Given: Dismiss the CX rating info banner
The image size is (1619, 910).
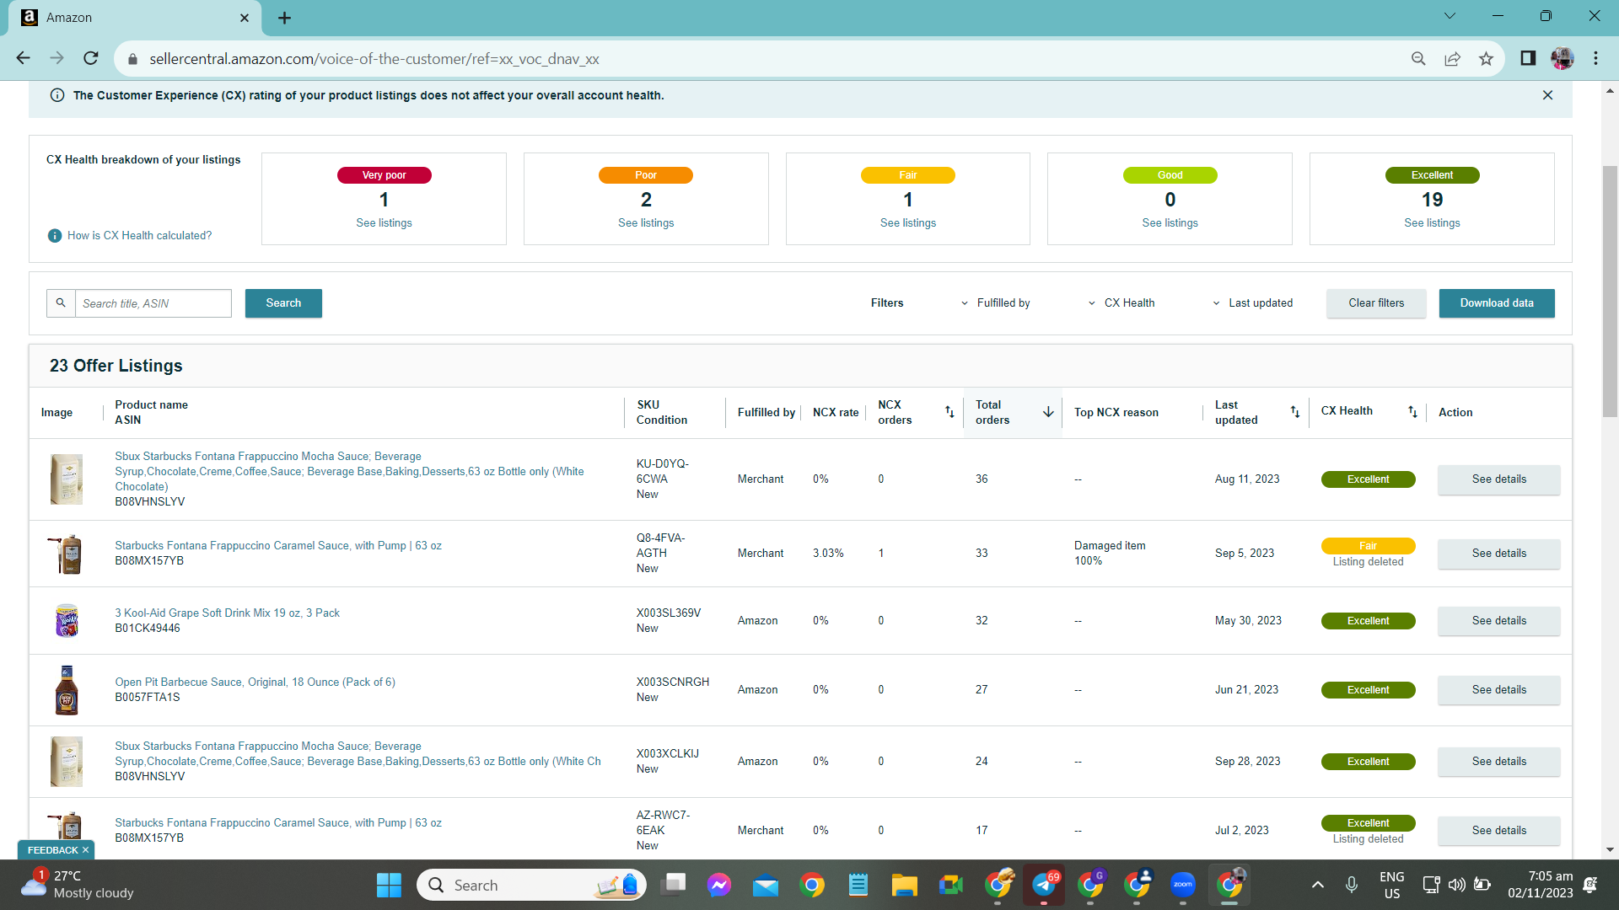Looking at the screenshot, I should pos(1547,95).
